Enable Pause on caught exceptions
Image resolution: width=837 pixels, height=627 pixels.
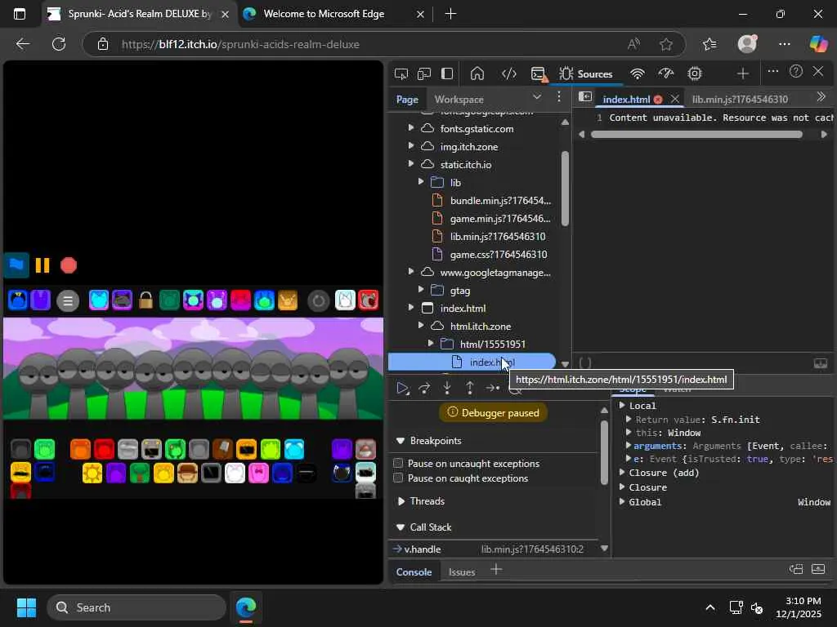tap(399, 478)
